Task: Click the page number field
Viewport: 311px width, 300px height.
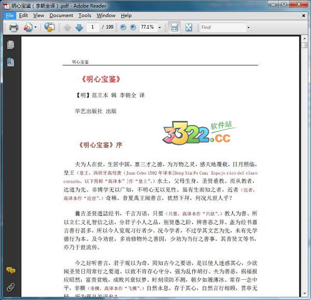Action: pyautogui.click(x=93, y=27)
